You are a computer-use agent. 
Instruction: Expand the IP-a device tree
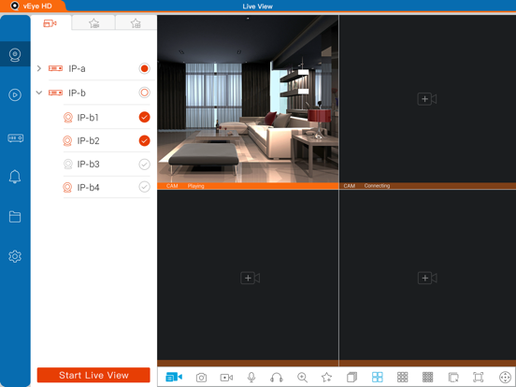click(39, 68)
